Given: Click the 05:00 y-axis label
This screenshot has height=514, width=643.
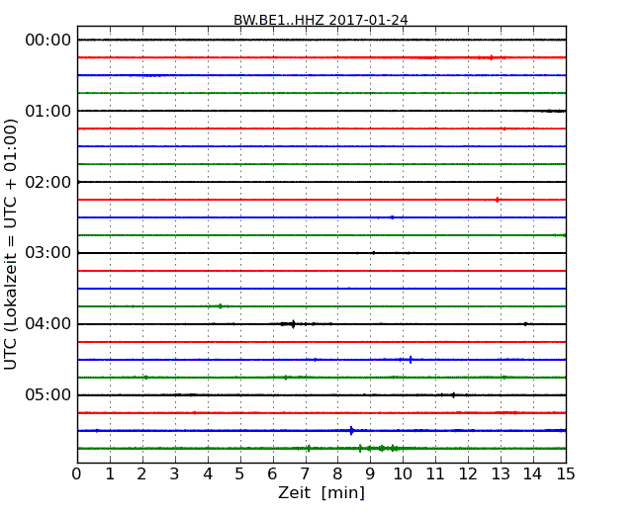Looking at the screenshot, I should [x=48, y=394].
